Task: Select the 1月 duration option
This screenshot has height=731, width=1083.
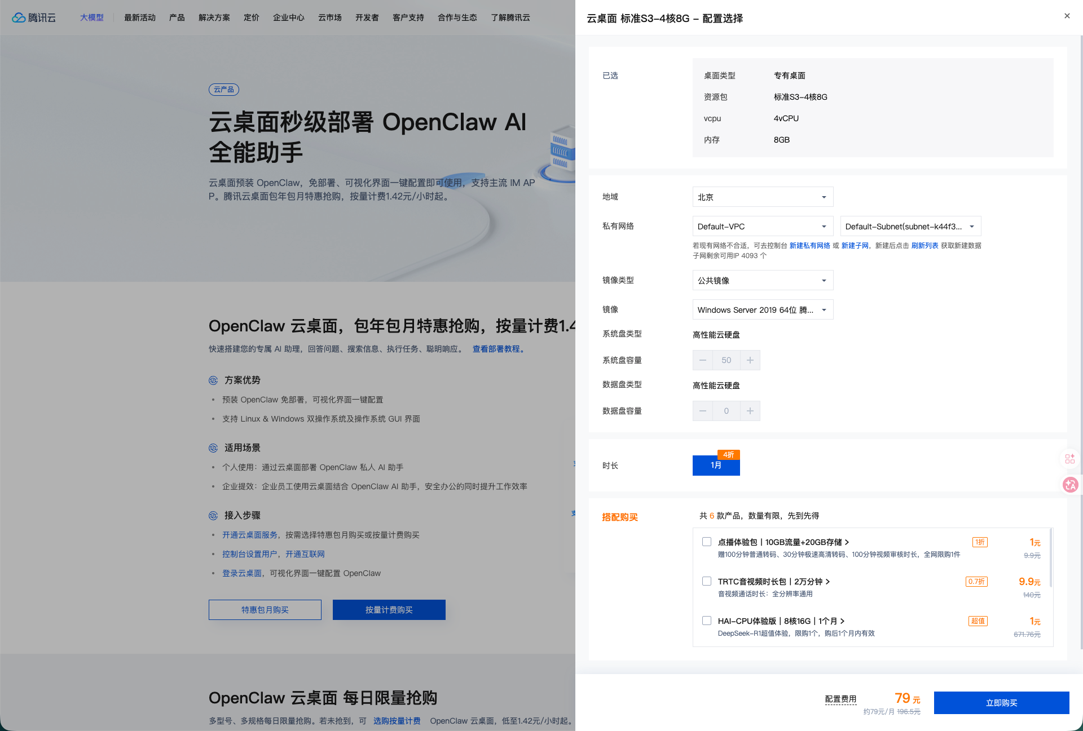Action: pos(716,466)
